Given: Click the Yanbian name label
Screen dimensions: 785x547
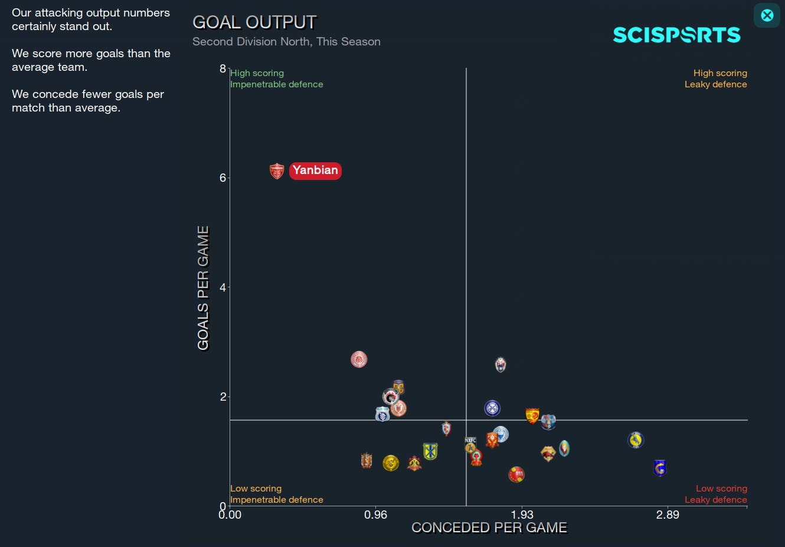Looking at the screenshot, I should (x=315, y=171).
